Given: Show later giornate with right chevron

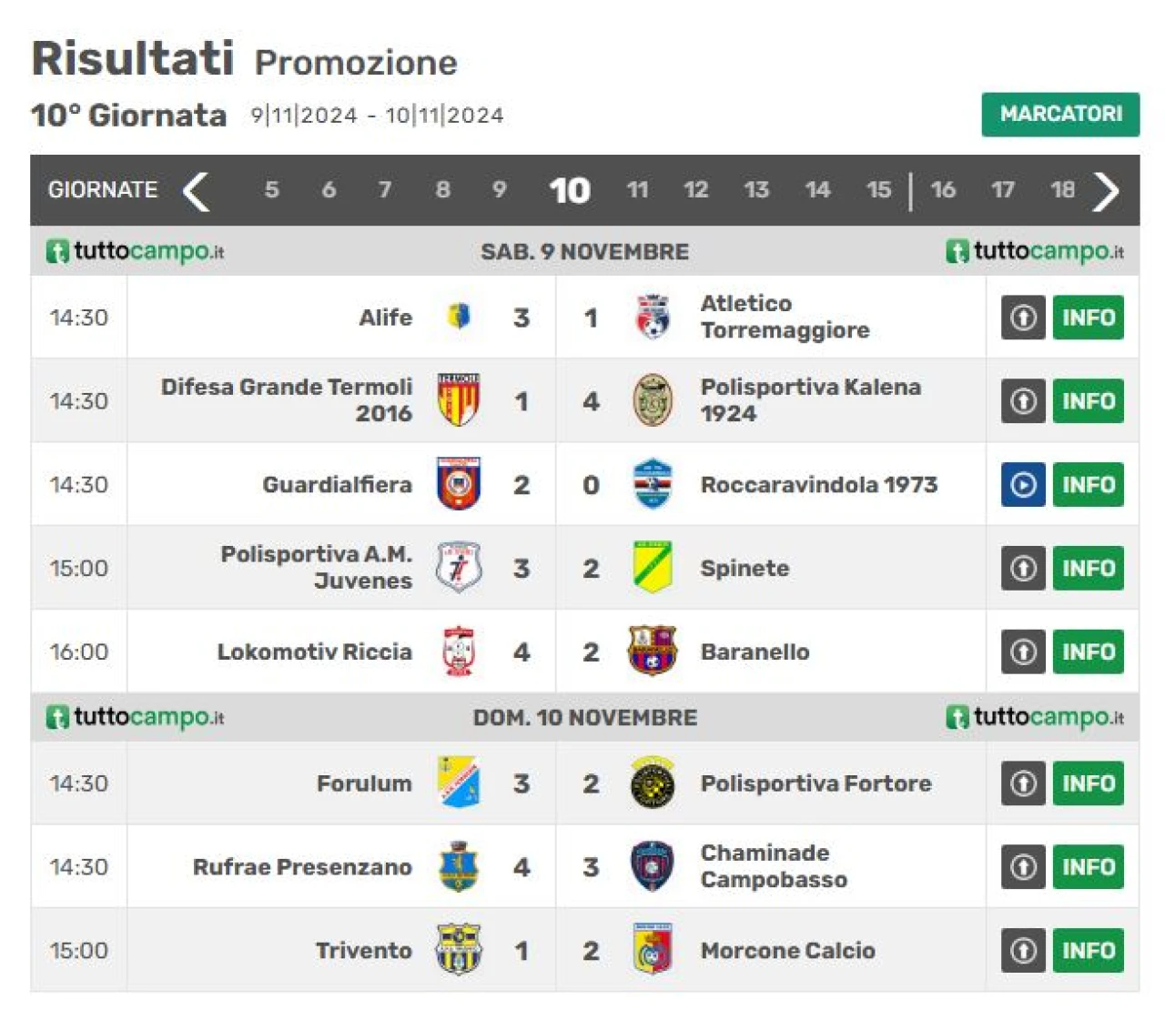Looking at the screenshot, I should (x=1106, y=191).
